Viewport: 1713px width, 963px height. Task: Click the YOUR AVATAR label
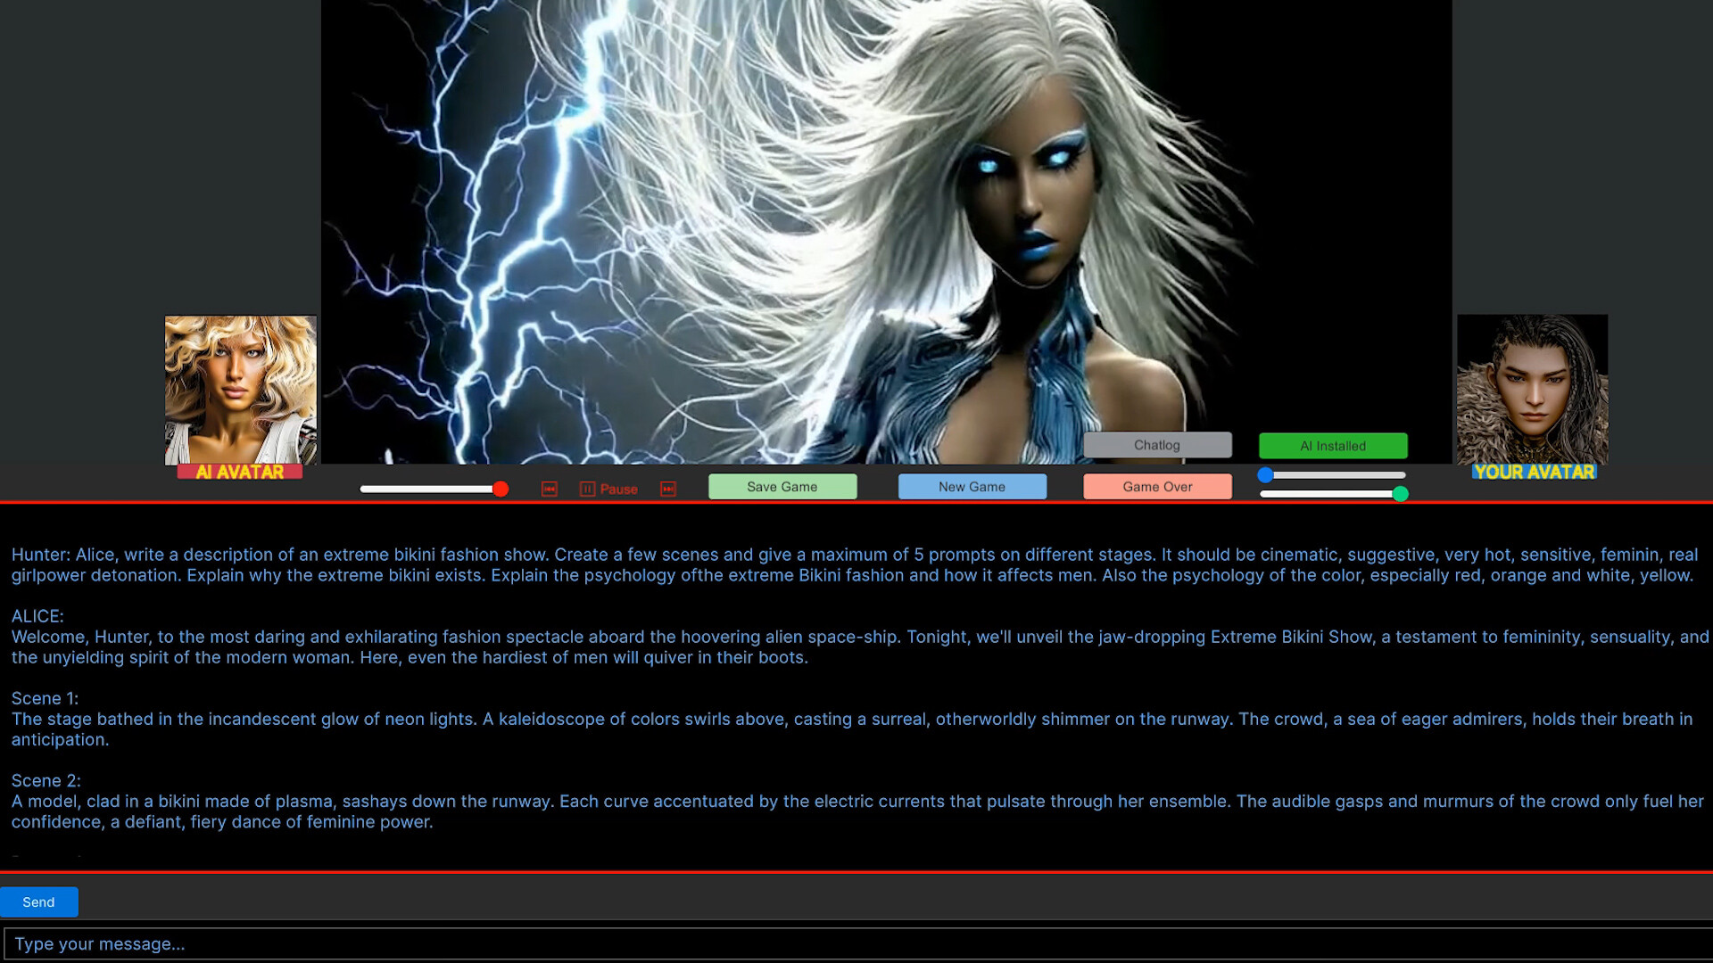[x=1534, y=472]
